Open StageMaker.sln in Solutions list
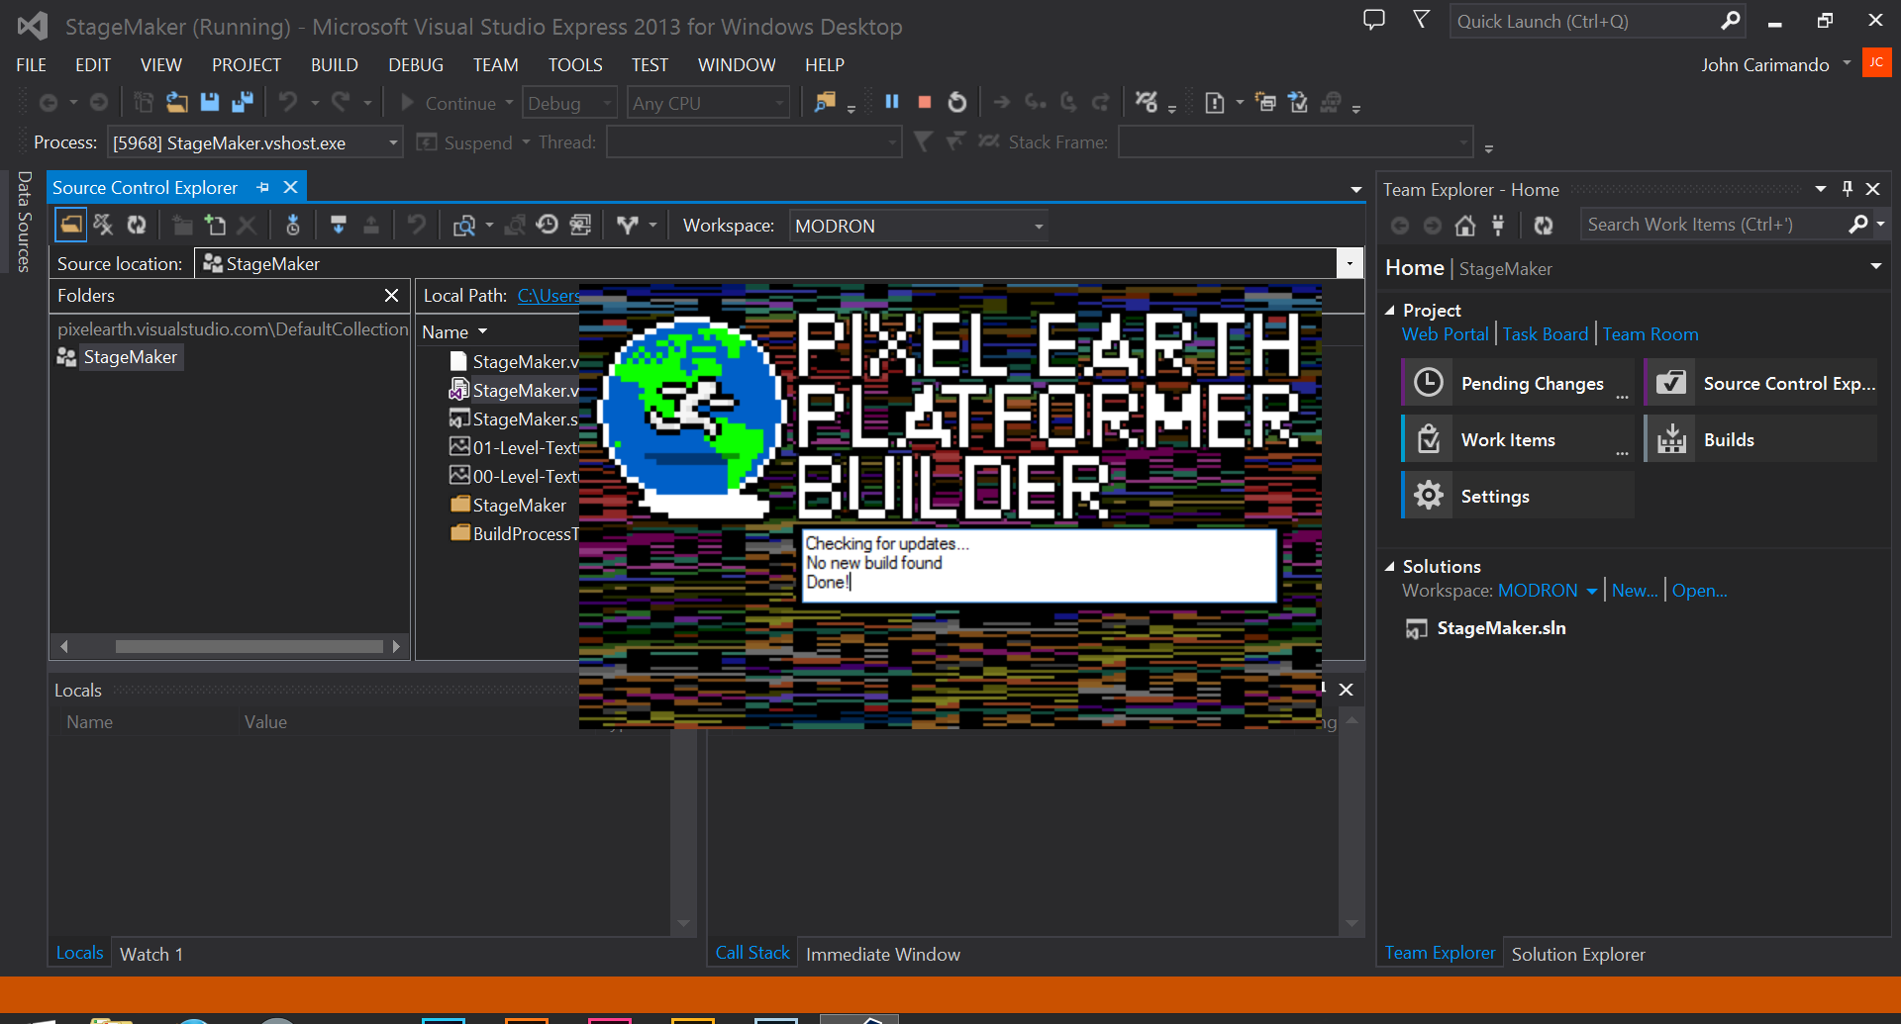Viewport: 1901px width, 1024px height. point(1501,628)
